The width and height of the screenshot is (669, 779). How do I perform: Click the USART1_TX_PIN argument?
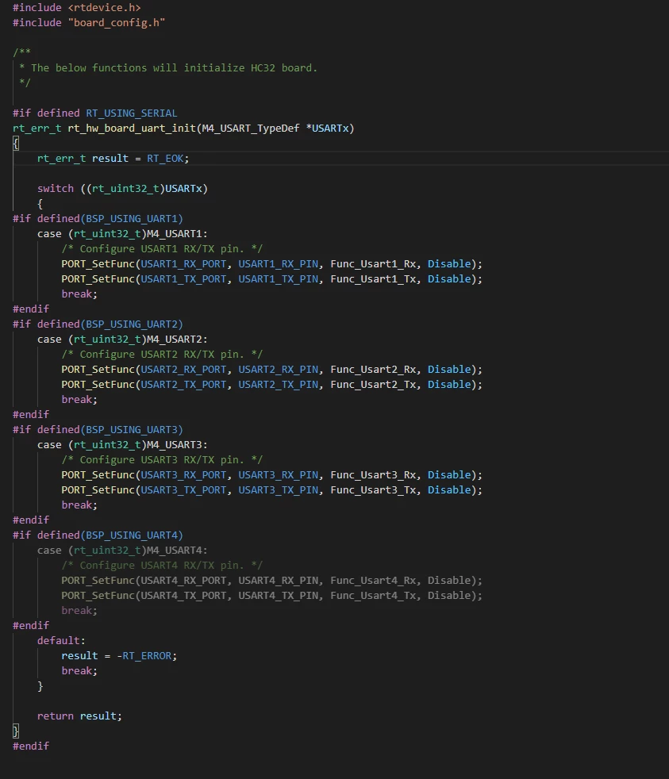pos(279,279)
